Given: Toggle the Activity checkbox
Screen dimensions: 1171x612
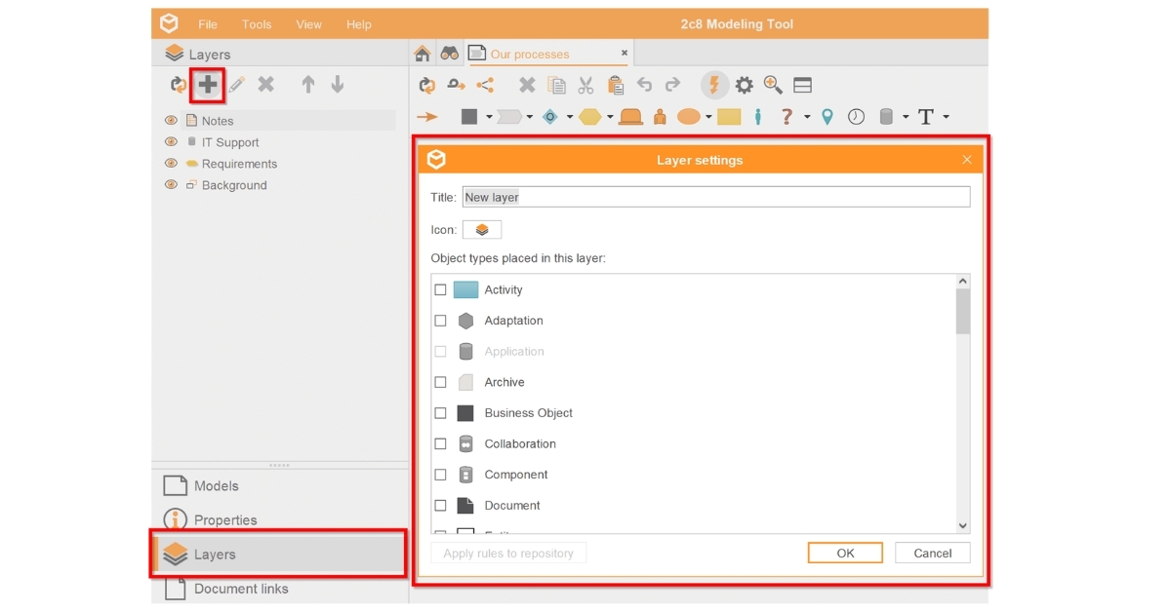Looking at the screenshot, I should tap(440, 289).
